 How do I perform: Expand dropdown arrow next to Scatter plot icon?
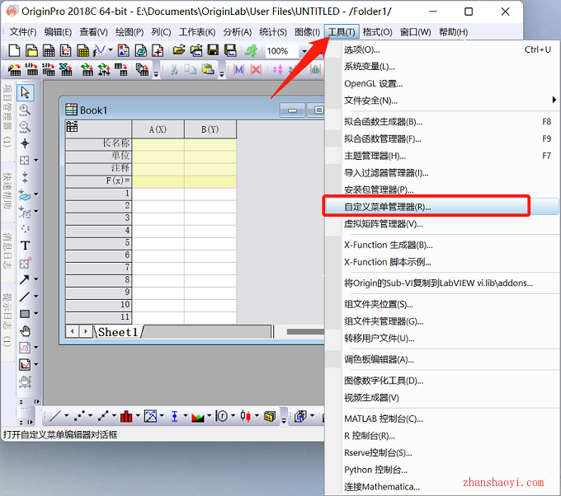[x=90, y=416]
